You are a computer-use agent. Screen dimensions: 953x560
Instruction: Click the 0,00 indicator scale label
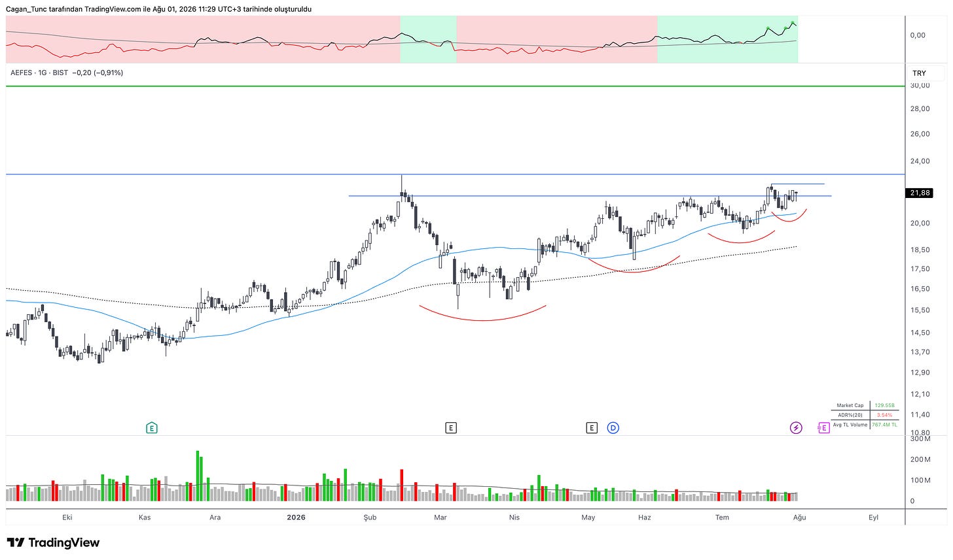[x=918, y=35]
